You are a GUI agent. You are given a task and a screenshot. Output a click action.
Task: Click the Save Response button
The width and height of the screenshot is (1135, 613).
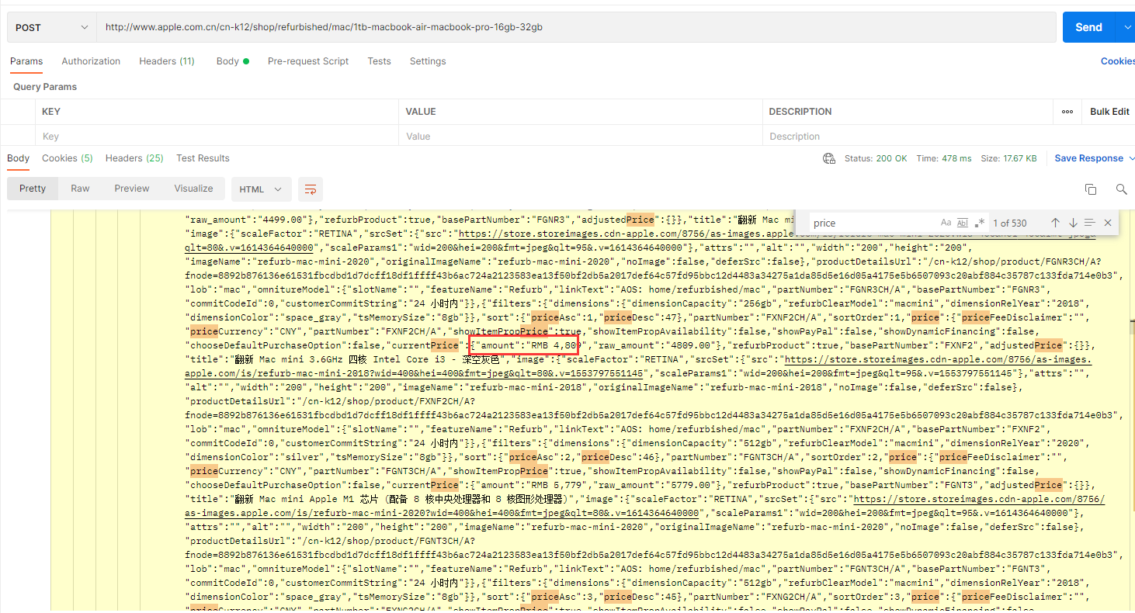1088,158
